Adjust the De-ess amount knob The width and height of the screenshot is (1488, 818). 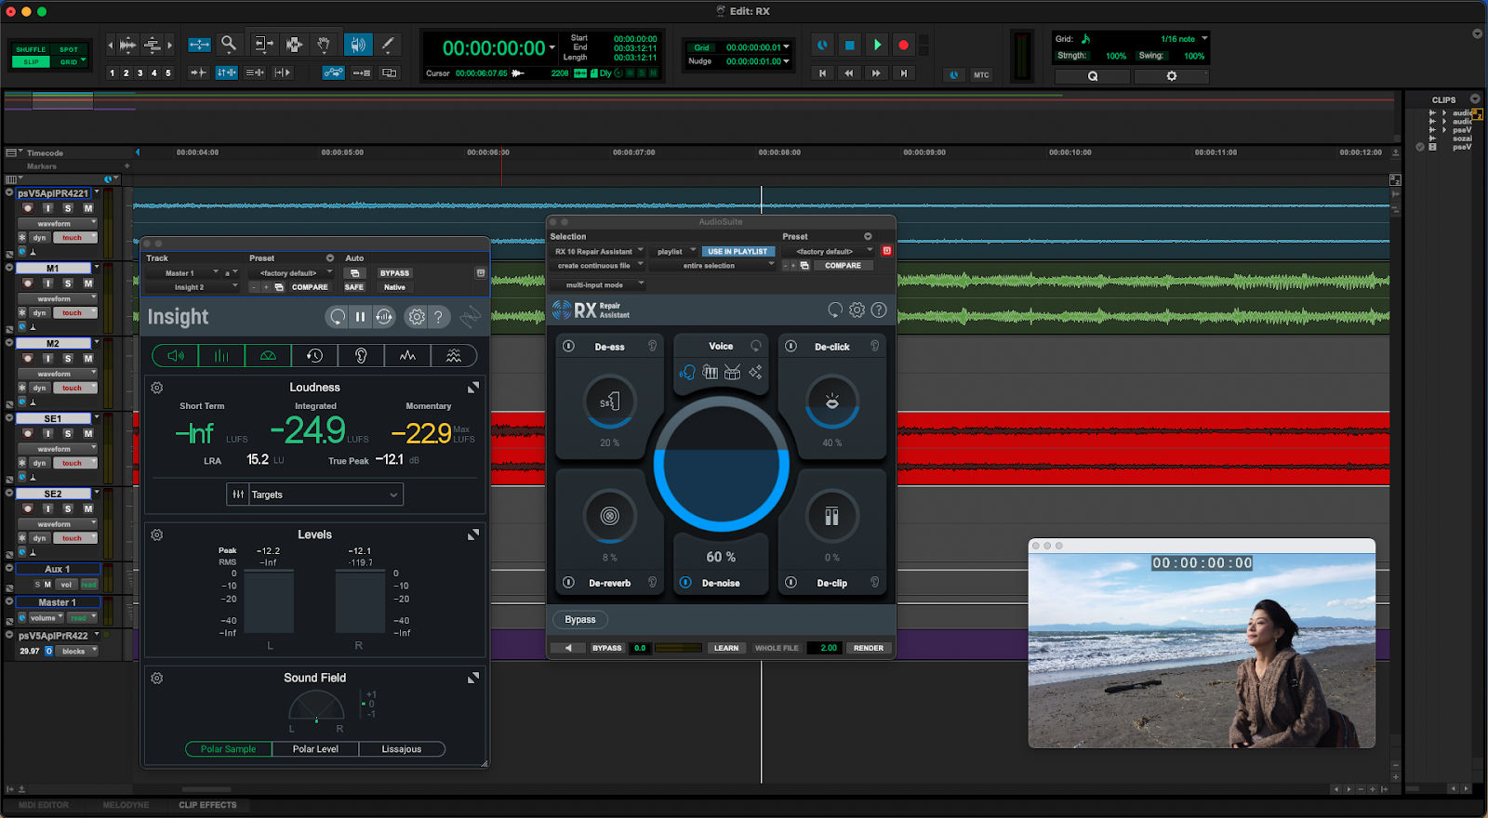coord(609,402)
